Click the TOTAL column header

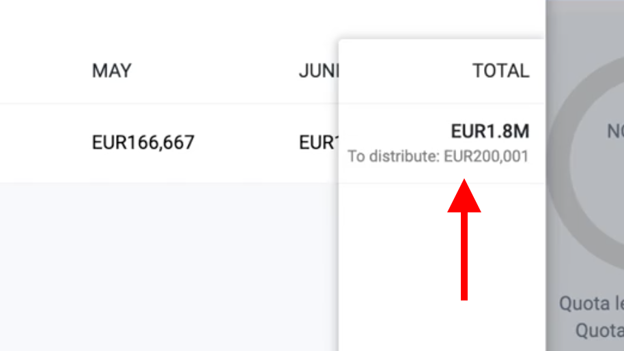coord(500,71)
